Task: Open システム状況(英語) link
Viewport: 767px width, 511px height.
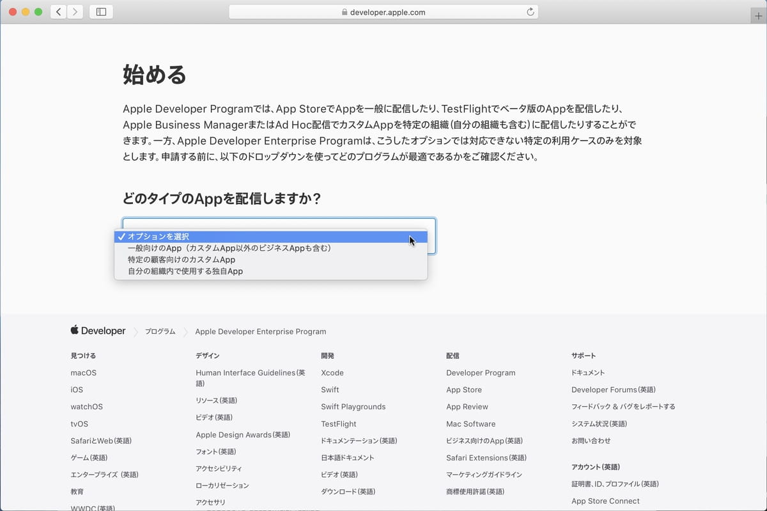Action: 600,424
